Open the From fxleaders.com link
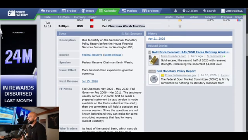The image size is (248, 140). (173, 56)
